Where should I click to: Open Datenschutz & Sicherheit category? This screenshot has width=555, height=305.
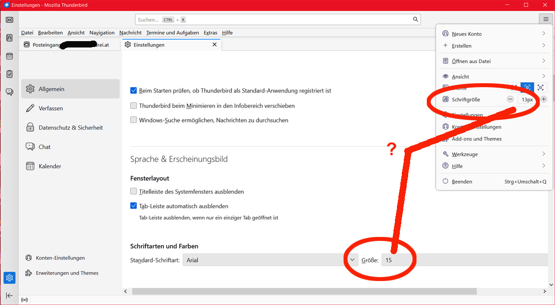click(70, 127)
